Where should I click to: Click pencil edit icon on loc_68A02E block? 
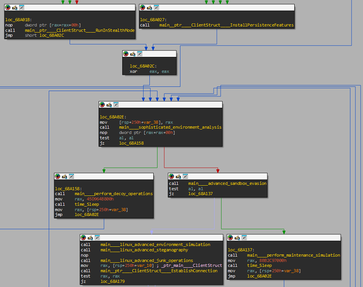point(109,105)
